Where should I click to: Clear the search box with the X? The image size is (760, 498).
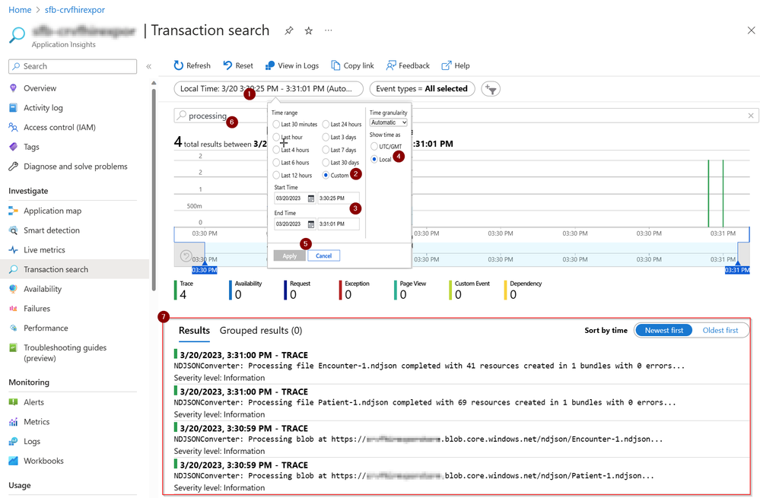pos(751,116)
